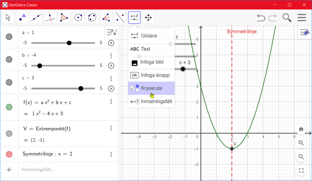Image resolution: width=312 pixels, height=181 pixels.
Task: Expand the graphics style bar
Action: click(305, 32)
